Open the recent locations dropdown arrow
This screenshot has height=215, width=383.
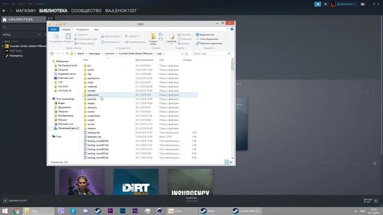tap(62, 54)
